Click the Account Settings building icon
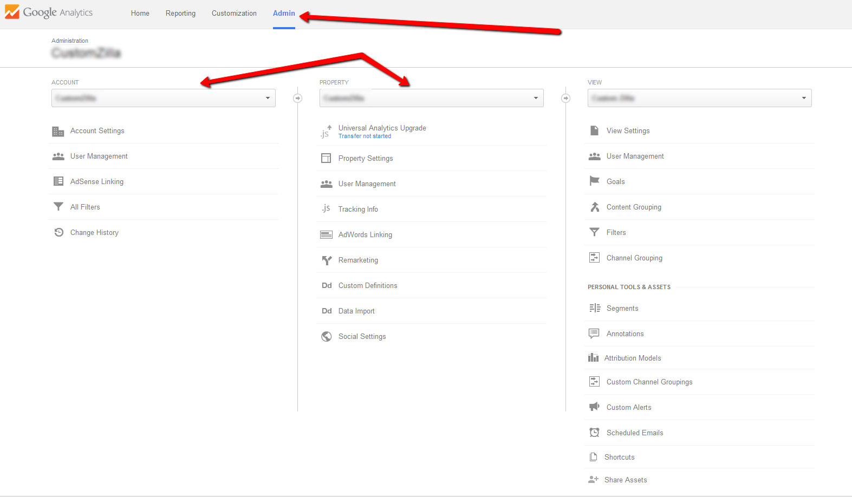The image size is (852, 497). click(58, 131)
